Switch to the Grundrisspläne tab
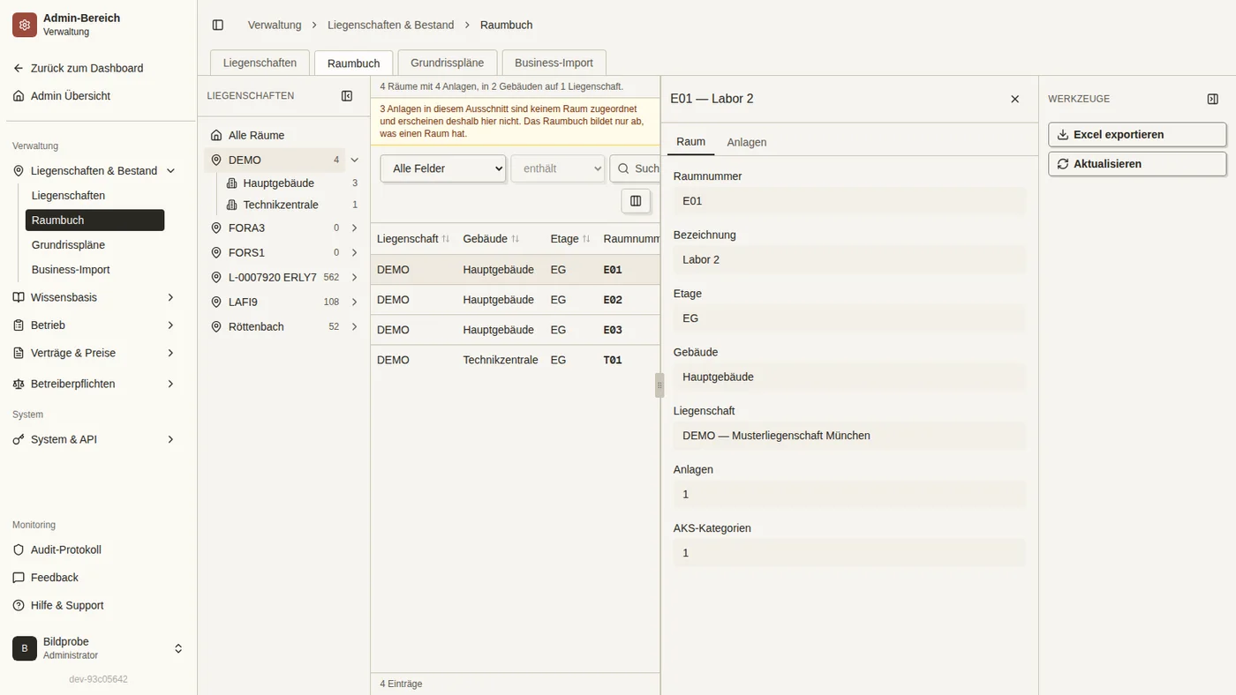The height and width of the screenshot is (695, 1236). coord(448,63)
